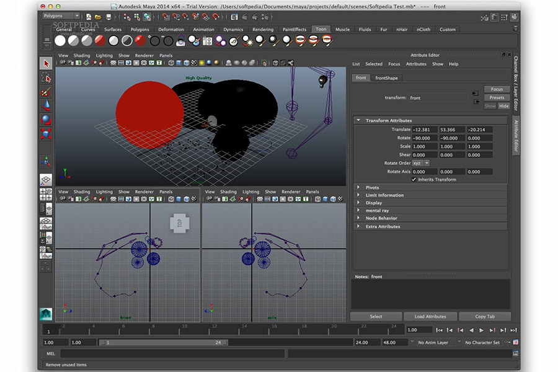Screen dimensions: 558x372
Task: Switch to the frontShape tab
Action: click(387, 78)
